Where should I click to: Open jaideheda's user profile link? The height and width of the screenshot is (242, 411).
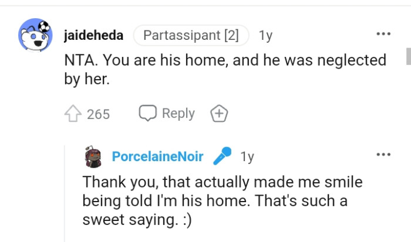(x=93, y=36)
